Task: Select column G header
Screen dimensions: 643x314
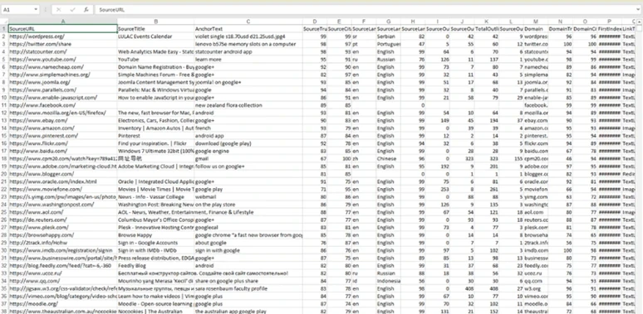Action: coord(388,22)
